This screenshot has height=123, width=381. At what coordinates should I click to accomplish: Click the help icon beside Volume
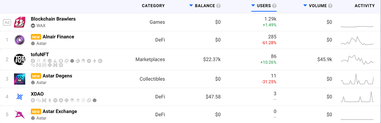330,6
